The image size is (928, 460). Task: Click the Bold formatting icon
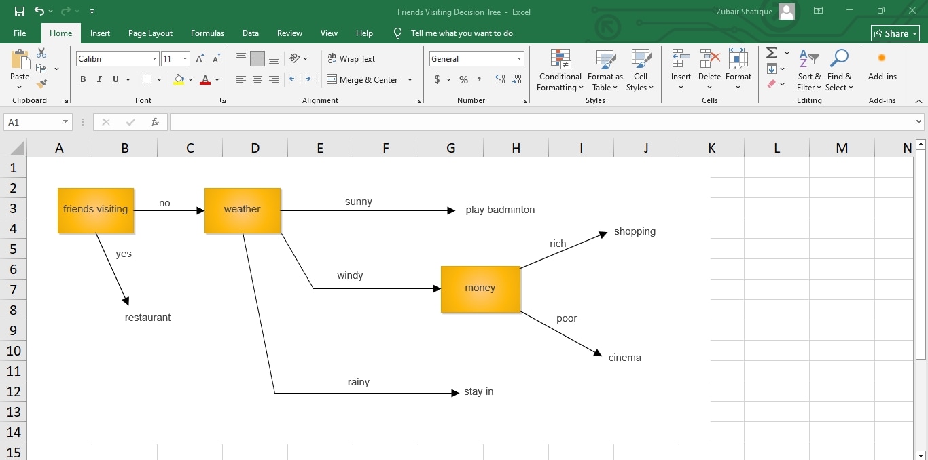coord(82,79)
